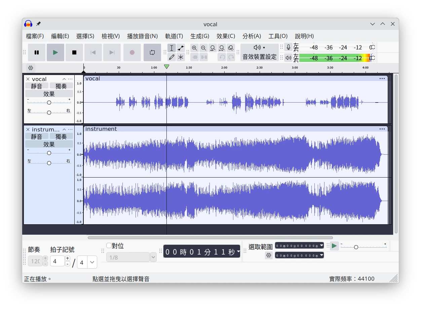This screenshot has width=421, height=309.
Task: Collapse the vocal track with chevron
Action: (64, 79)
